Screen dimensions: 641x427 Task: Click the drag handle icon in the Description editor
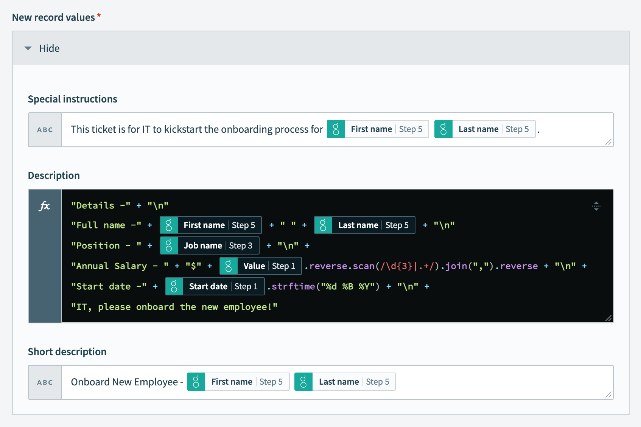pos(596,207)
